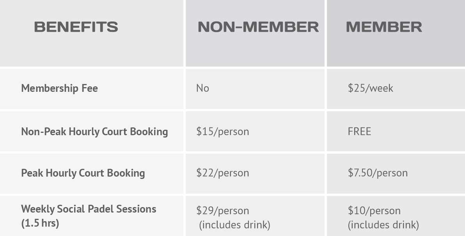Click the Membership Fee row label

click(59, 88)
